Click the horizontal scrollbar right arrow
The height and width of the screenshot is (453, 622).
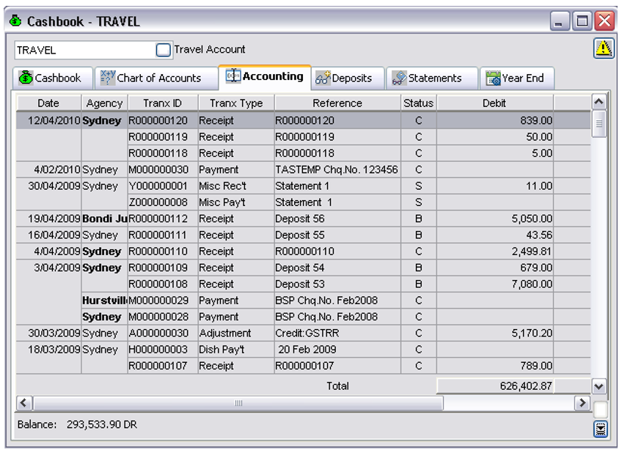[x=582, y=403]
